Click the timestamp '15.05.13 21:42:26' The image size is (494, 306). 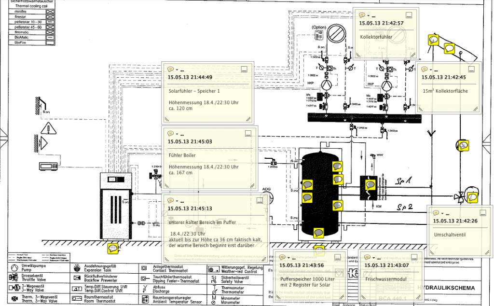(x=455, y=221)
